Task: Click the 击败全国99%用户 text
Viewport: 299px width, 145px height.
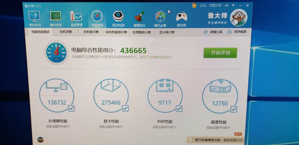Action: [x=58, y=126]
